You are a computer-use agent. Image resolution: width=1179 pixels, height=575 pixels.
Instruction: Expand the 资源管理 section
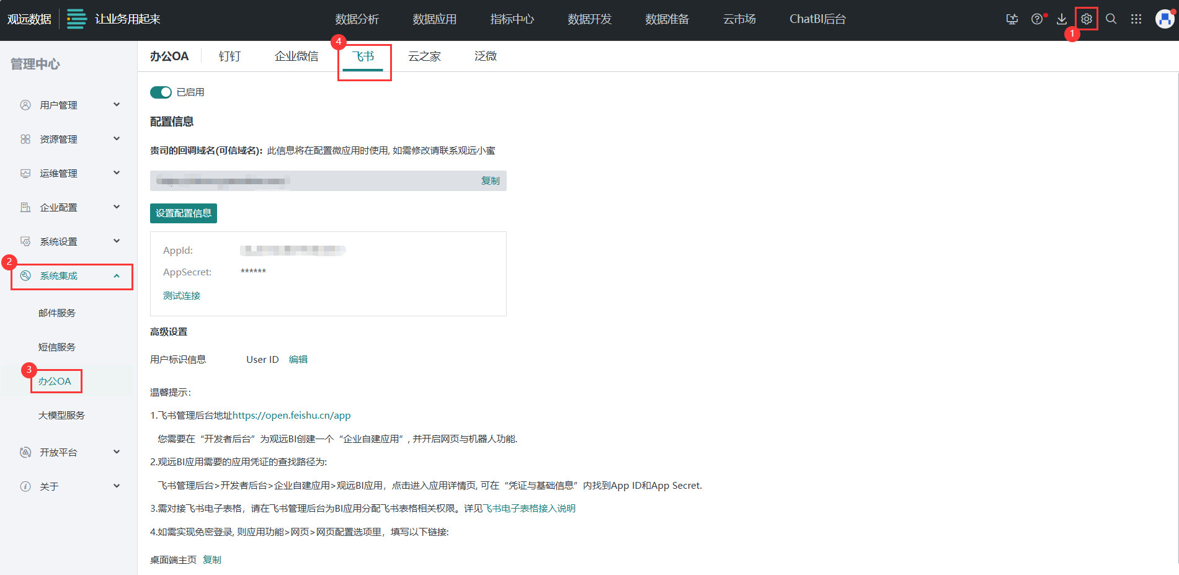coord(69,139)
